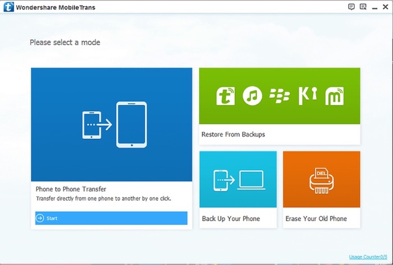Open the Usage Counter link
This screenshot has width=393, height=265.
(368, 257)
